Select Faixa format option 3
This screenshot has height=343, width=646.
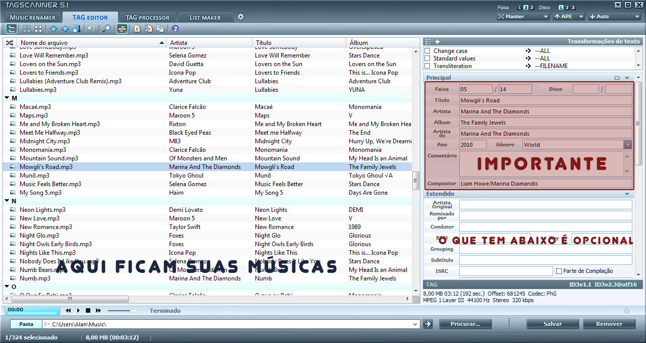click(x=531, y=8)
